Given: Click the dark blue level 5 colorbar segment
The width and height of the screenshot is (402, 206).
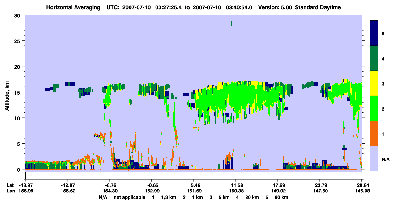Looking at the screenshot, I should pos(374,33).
